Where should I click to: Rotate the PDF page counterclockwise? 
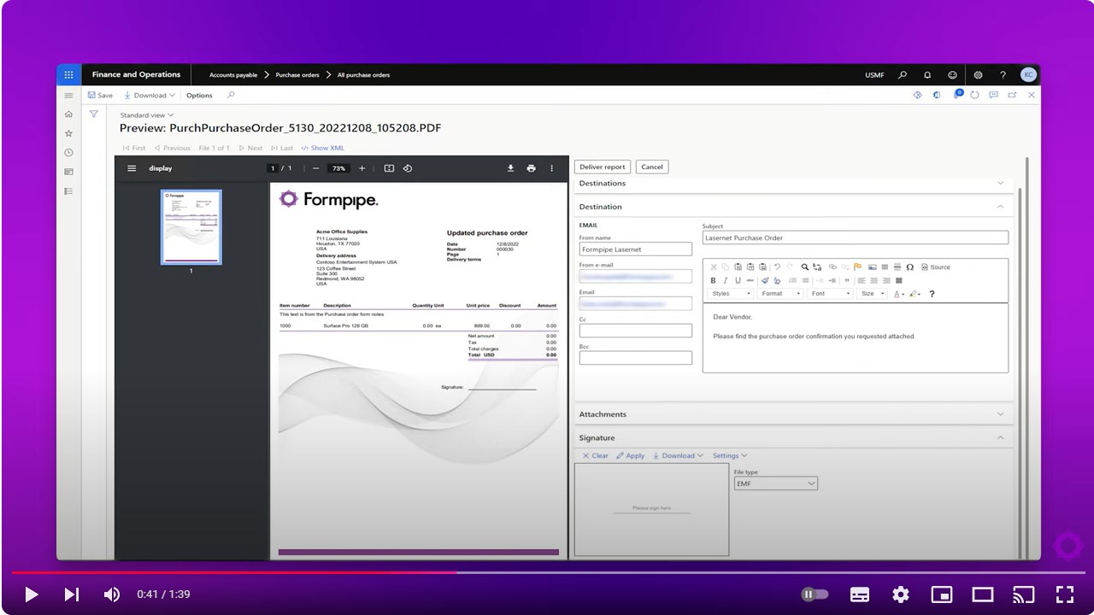click(408, 168)
